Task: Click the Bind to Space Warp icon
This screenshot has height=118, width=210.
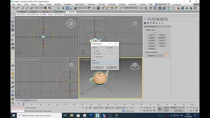Action: click(x=31, y=8)
